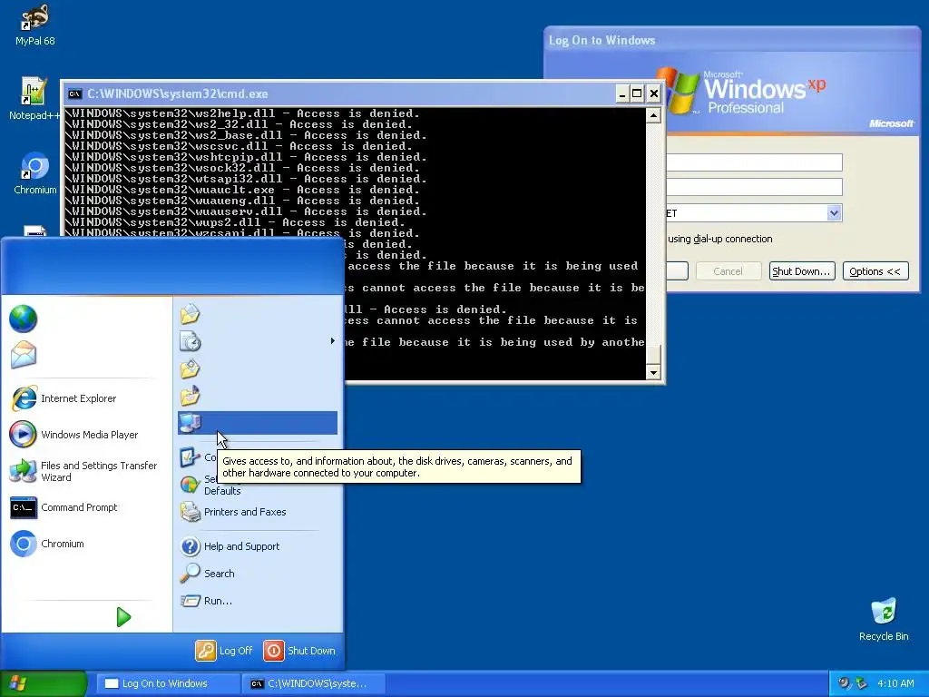
Task: Expand the recent documents submenu arrow
Action: (332, 341)
